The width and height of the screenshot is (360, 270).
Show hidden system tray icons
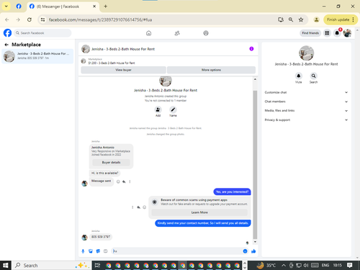284,265
